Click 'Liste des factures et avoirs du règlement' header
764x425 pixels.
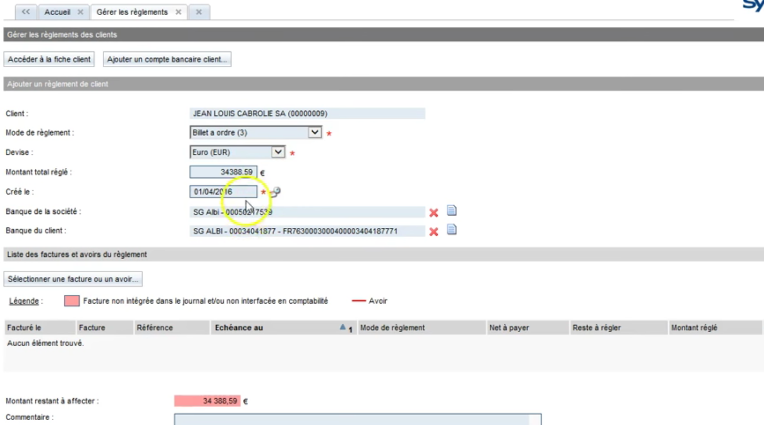click(x=384, y=254)
